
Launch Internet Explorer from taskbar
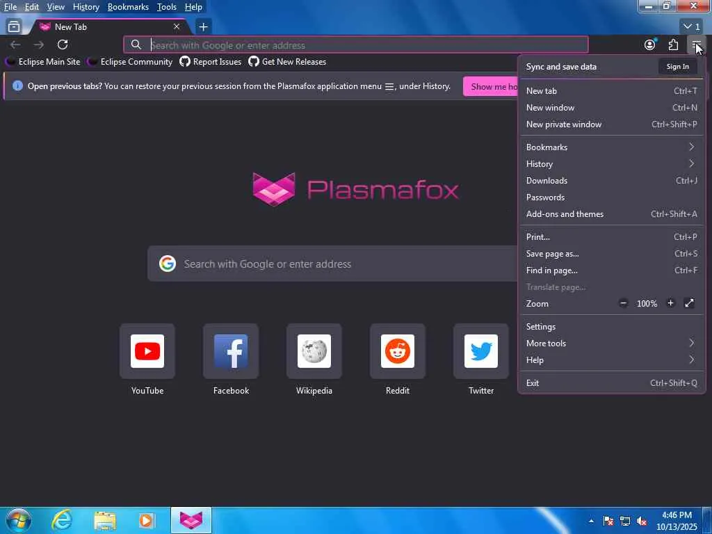(x=61, y=520)
